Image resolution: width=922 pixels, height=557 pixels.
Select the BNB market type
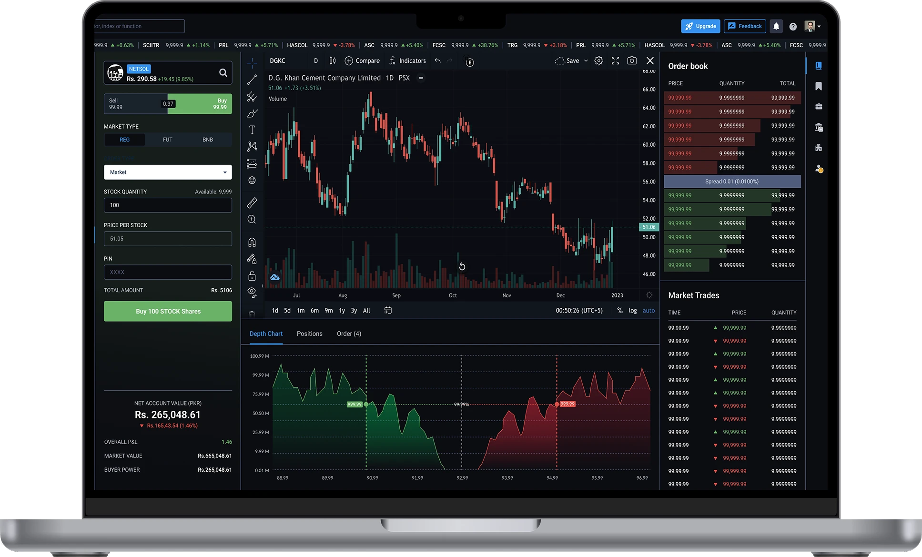point(208,140)
